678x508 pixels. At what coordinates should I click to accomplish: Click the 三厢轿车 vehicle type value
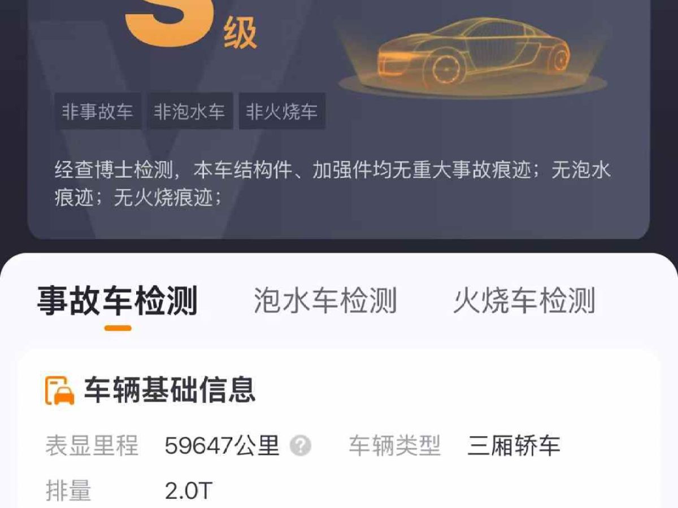[514, 446]
